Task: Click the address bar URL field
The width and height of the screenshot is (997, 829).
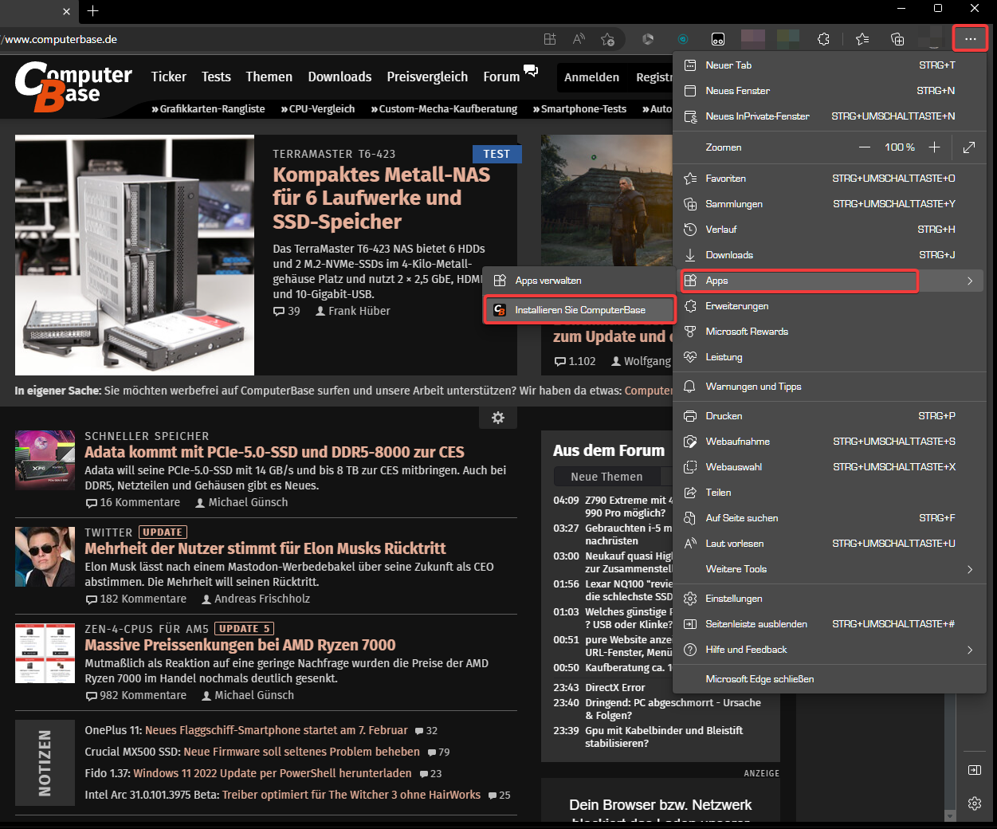Action: click(x=267, y=39)
